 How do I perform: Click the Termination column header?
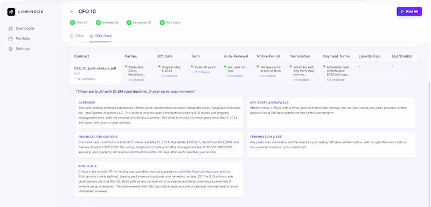click(x=300, y=57)
